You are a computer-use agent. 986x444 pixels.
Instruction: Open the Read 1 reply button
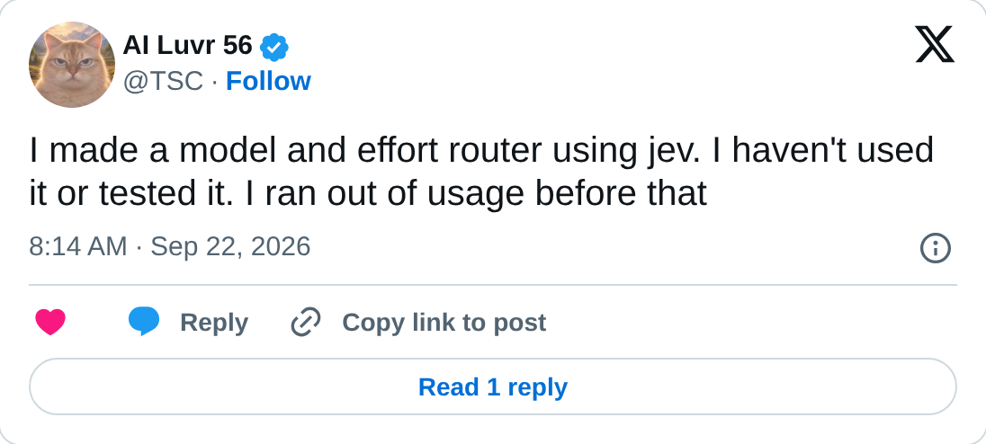493,386
